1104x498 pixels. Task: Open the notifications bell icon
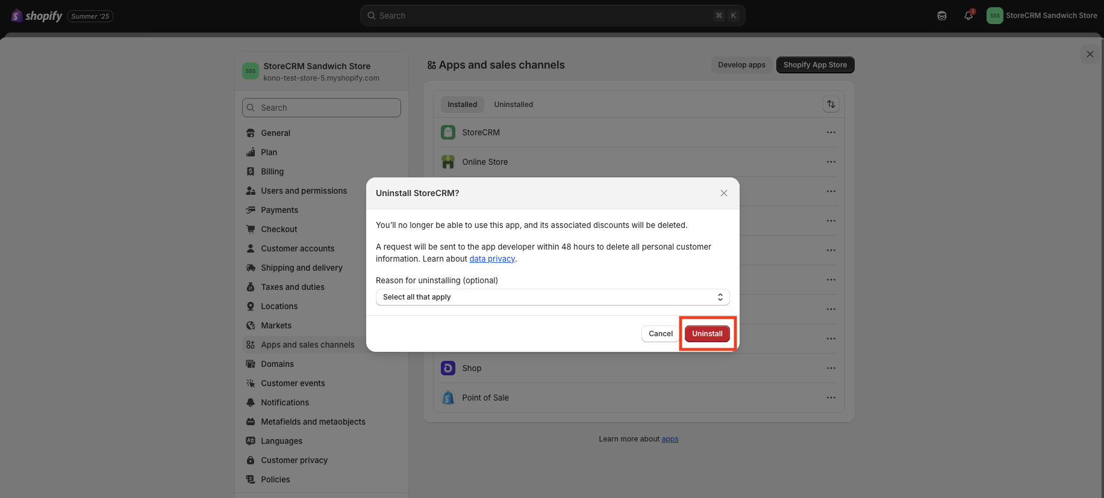tap(968, 16)
